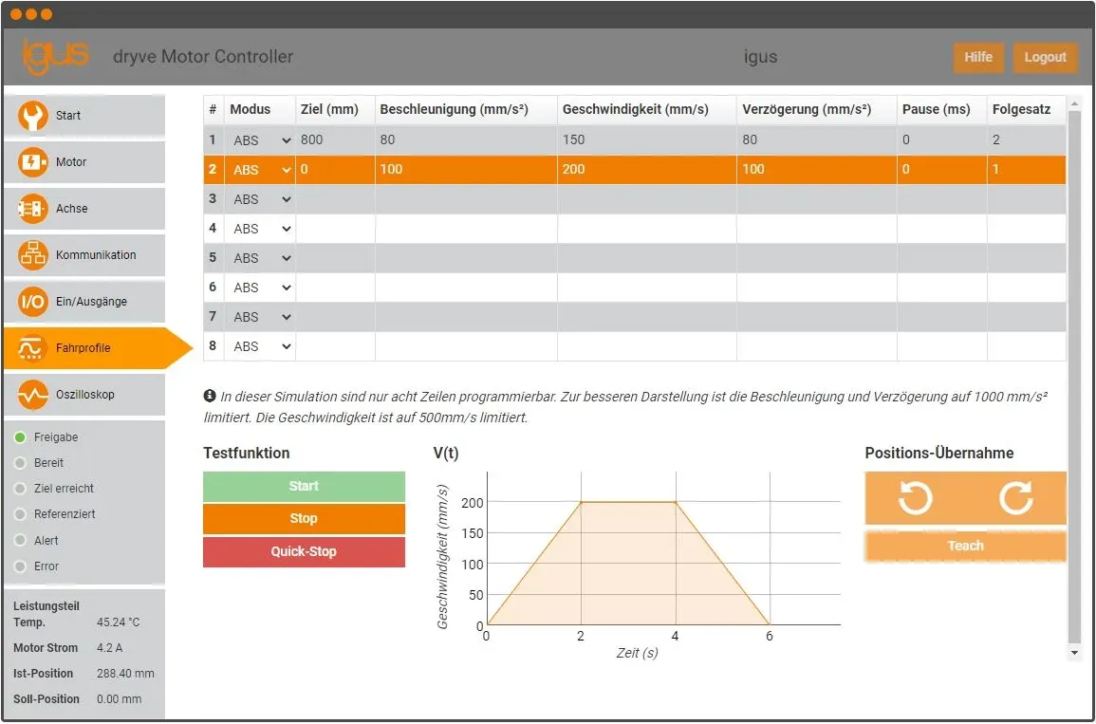
Task: Select the Fahrprofile motion profile icon
Action: point(30,348)
